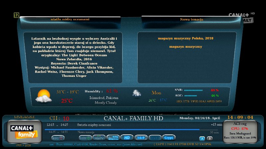
Task: Click the Crypt encryption badge
Action: (x=169, y=138)
